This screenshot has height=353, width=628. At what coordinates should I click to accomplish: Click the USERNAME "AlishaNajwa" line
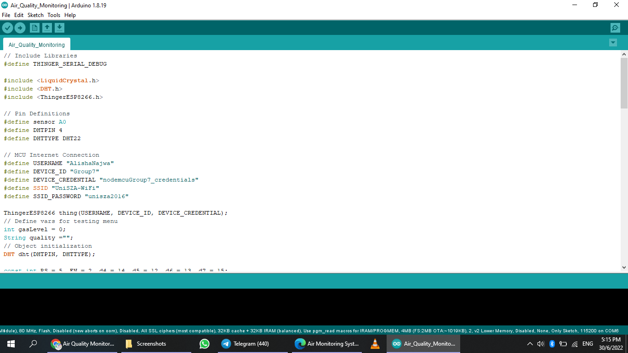(x=59, y=163)
